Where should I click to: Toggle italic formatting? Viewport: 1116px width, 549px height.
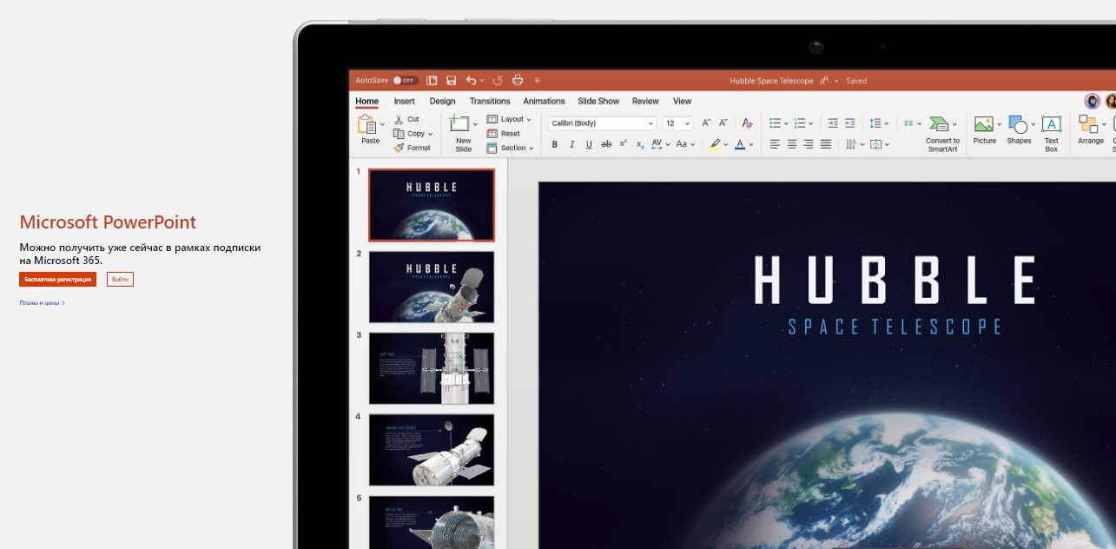(571, 144)
